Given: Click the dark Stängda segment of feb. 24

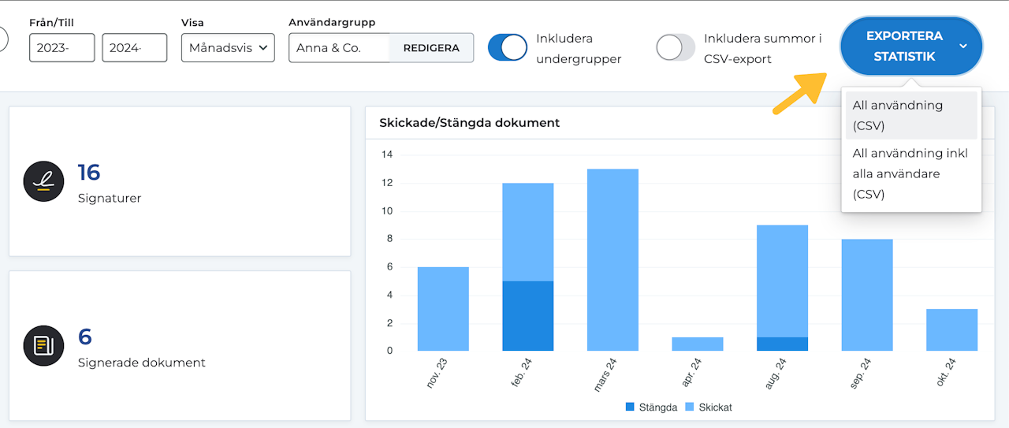Looking at the screenshot, I should tap(527, 315).
